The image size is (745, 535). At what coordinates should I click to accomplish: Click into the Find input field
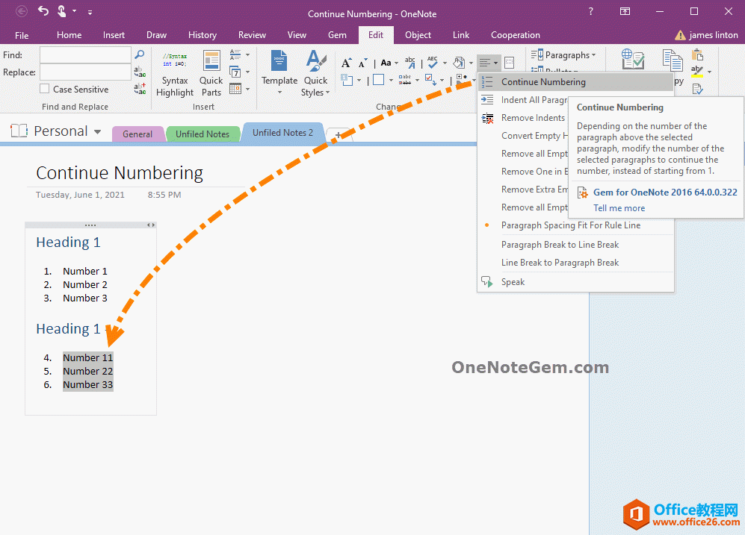(x=85, y=54)
